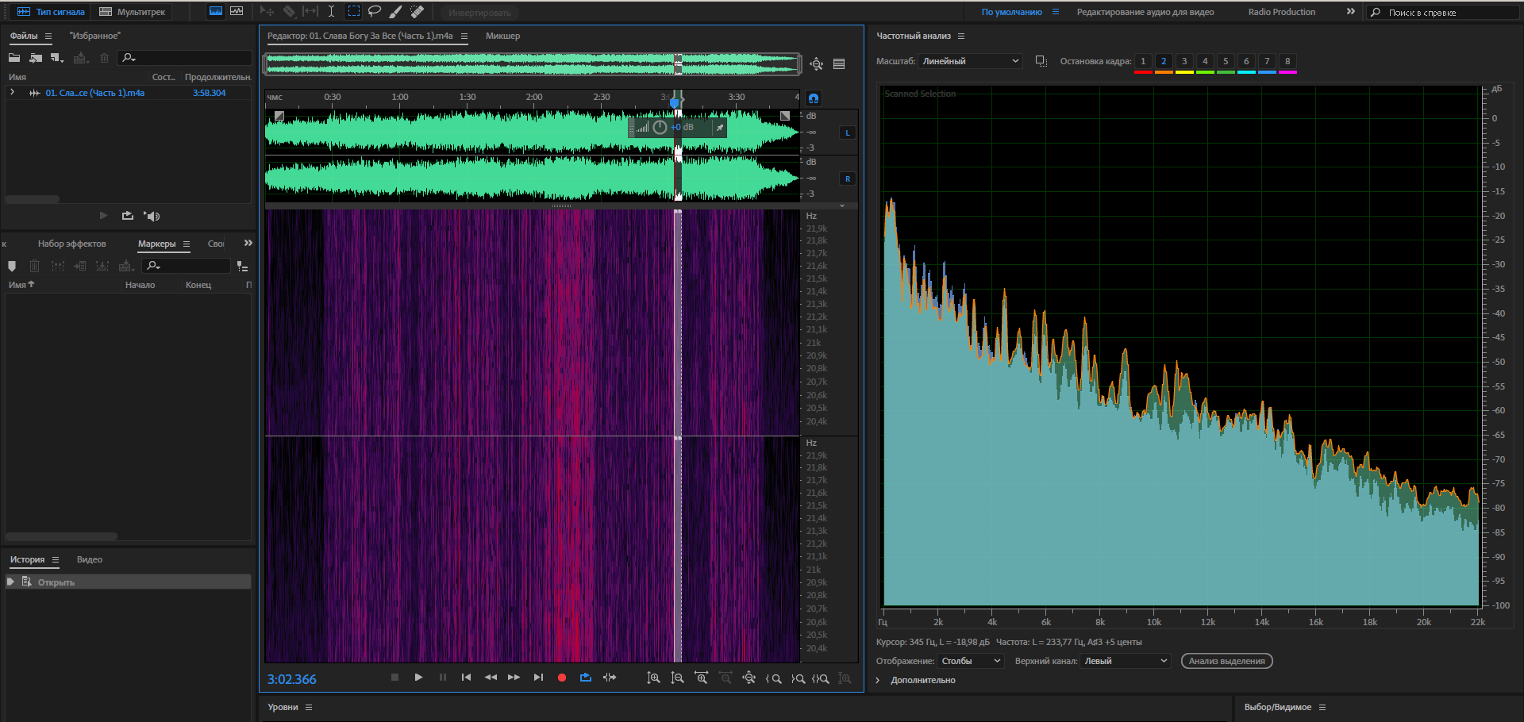The width and height of the screenshot is (1524, 722).
Task: Toggle the spectral frequency display button
Action: [x=216, y=12]
